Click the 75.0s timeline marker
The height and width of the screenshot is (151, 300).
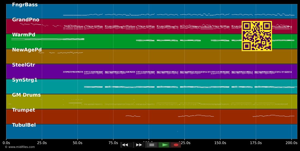point(113,143)
